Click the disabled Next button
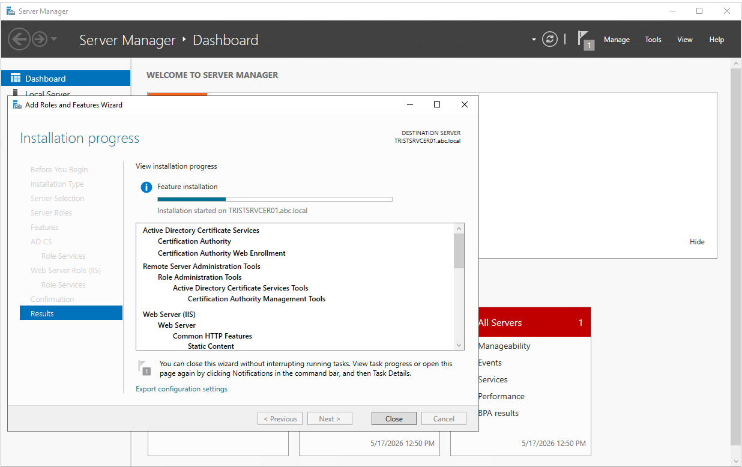The image size is (742, 467). pyautogui.click(x=330, y=419)
